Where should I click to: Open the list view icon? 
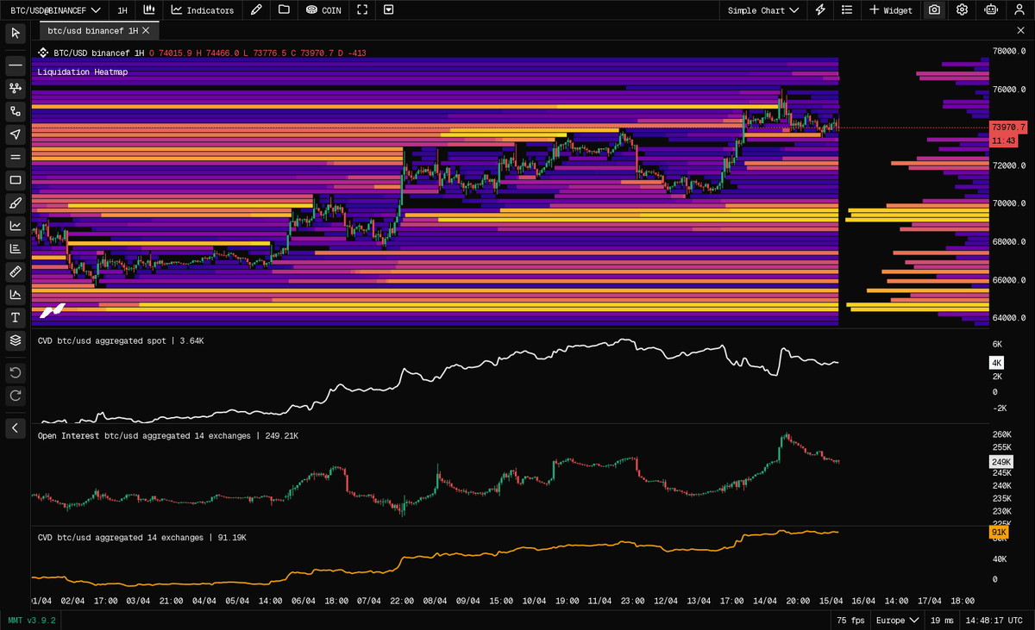tap(847, 10)
